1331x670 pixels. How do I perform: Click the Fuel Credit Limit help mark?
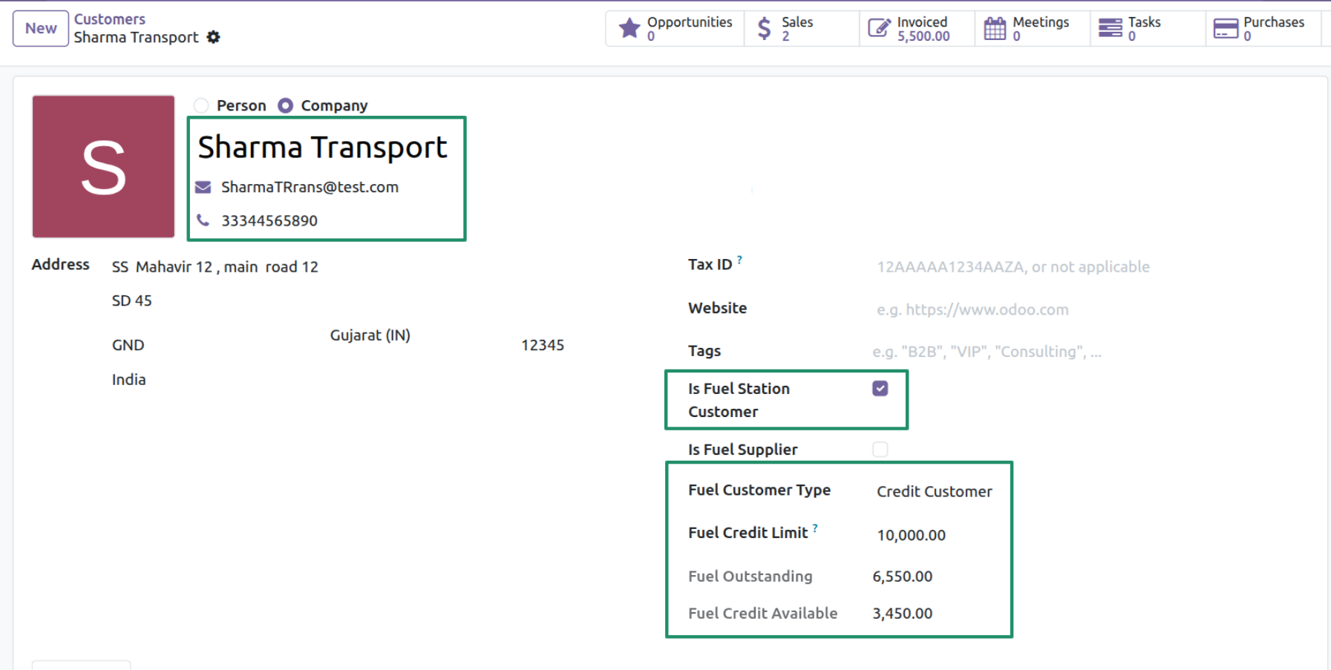(815, 528)
